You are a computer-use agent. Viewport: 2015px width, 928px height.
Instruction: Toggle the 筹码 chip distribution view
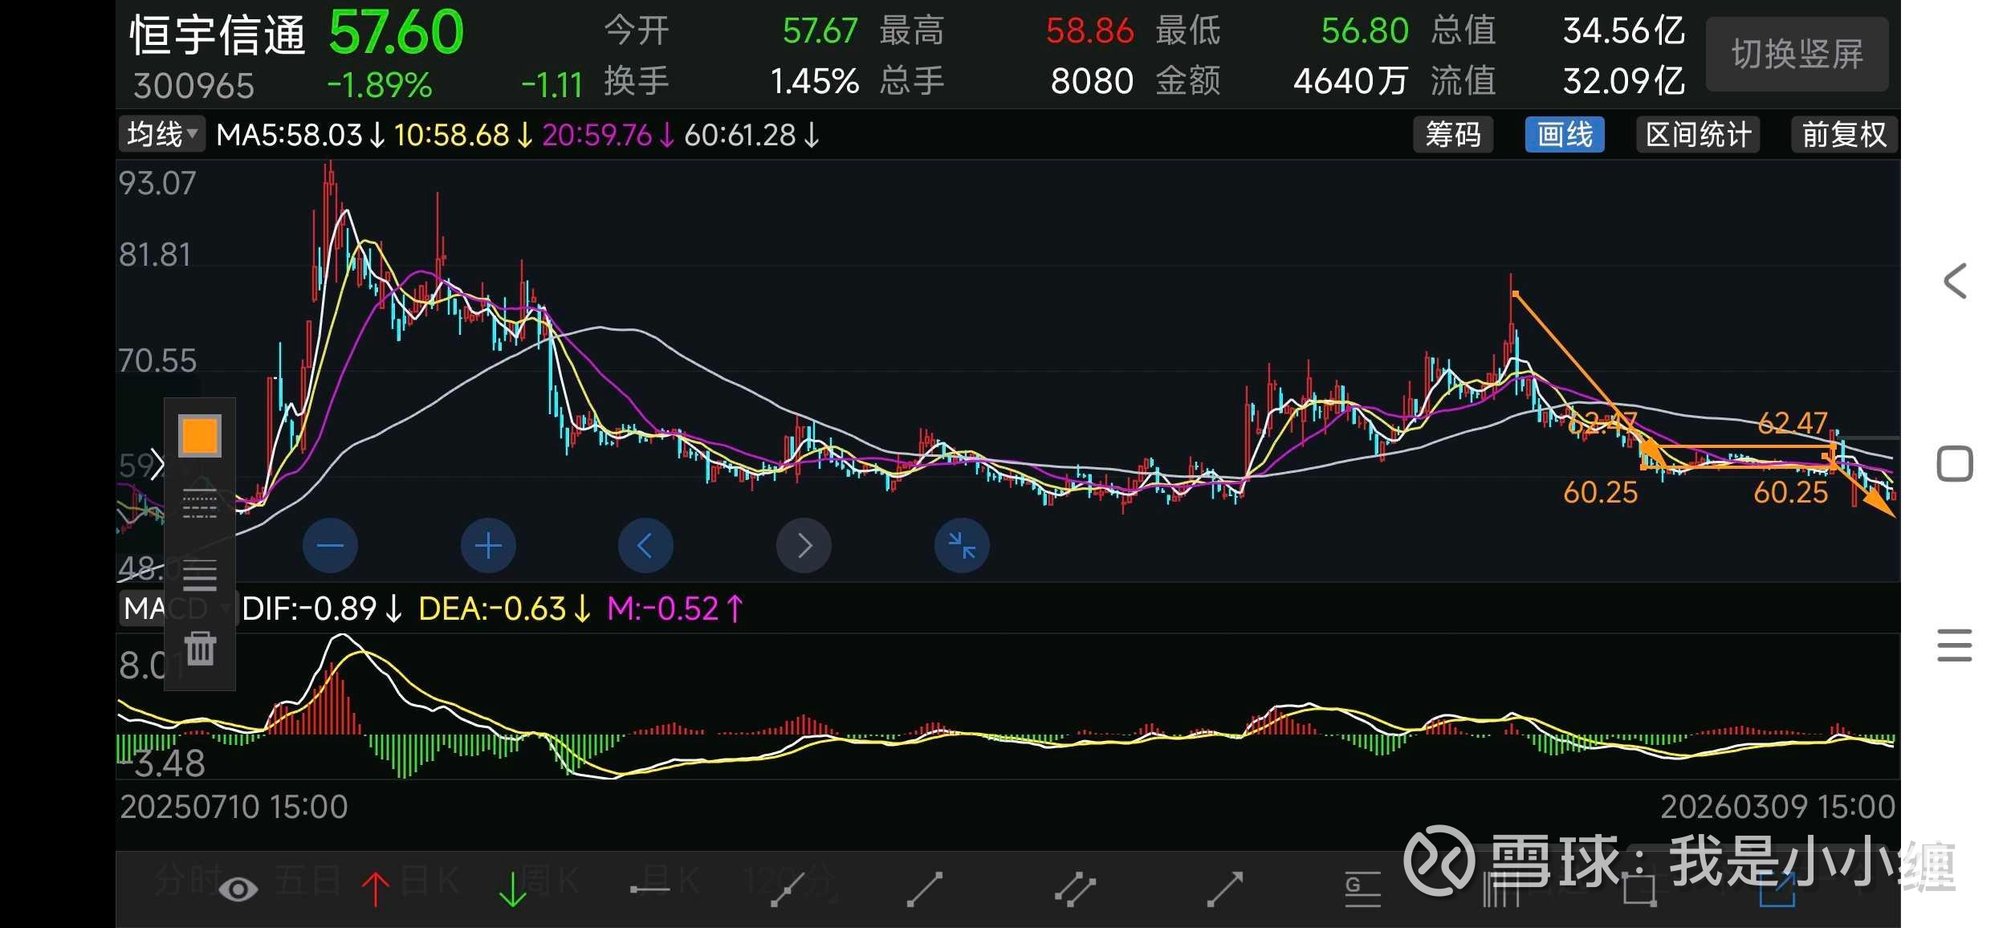point(1452,134)
